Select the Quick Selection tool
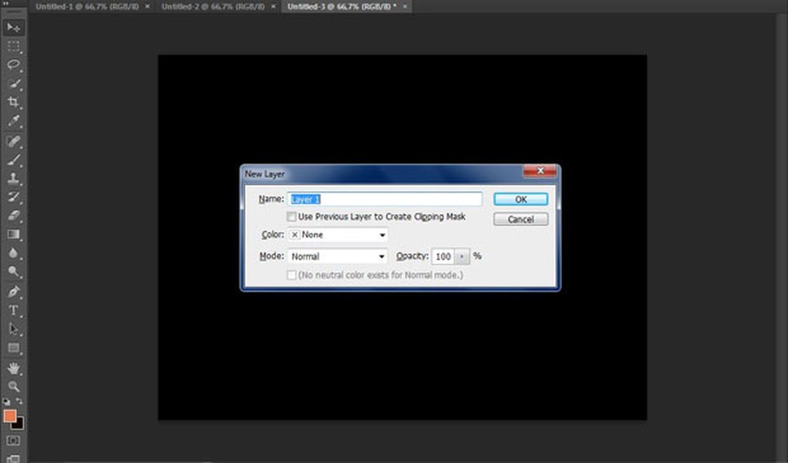Screen dimensions: 788x463 click(14, 83)
